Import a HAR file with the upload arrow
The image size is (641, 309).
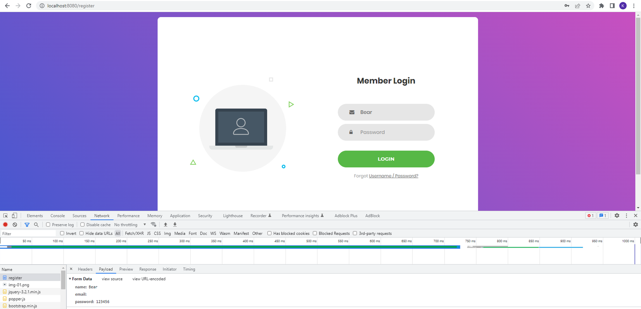click(165, 225)
